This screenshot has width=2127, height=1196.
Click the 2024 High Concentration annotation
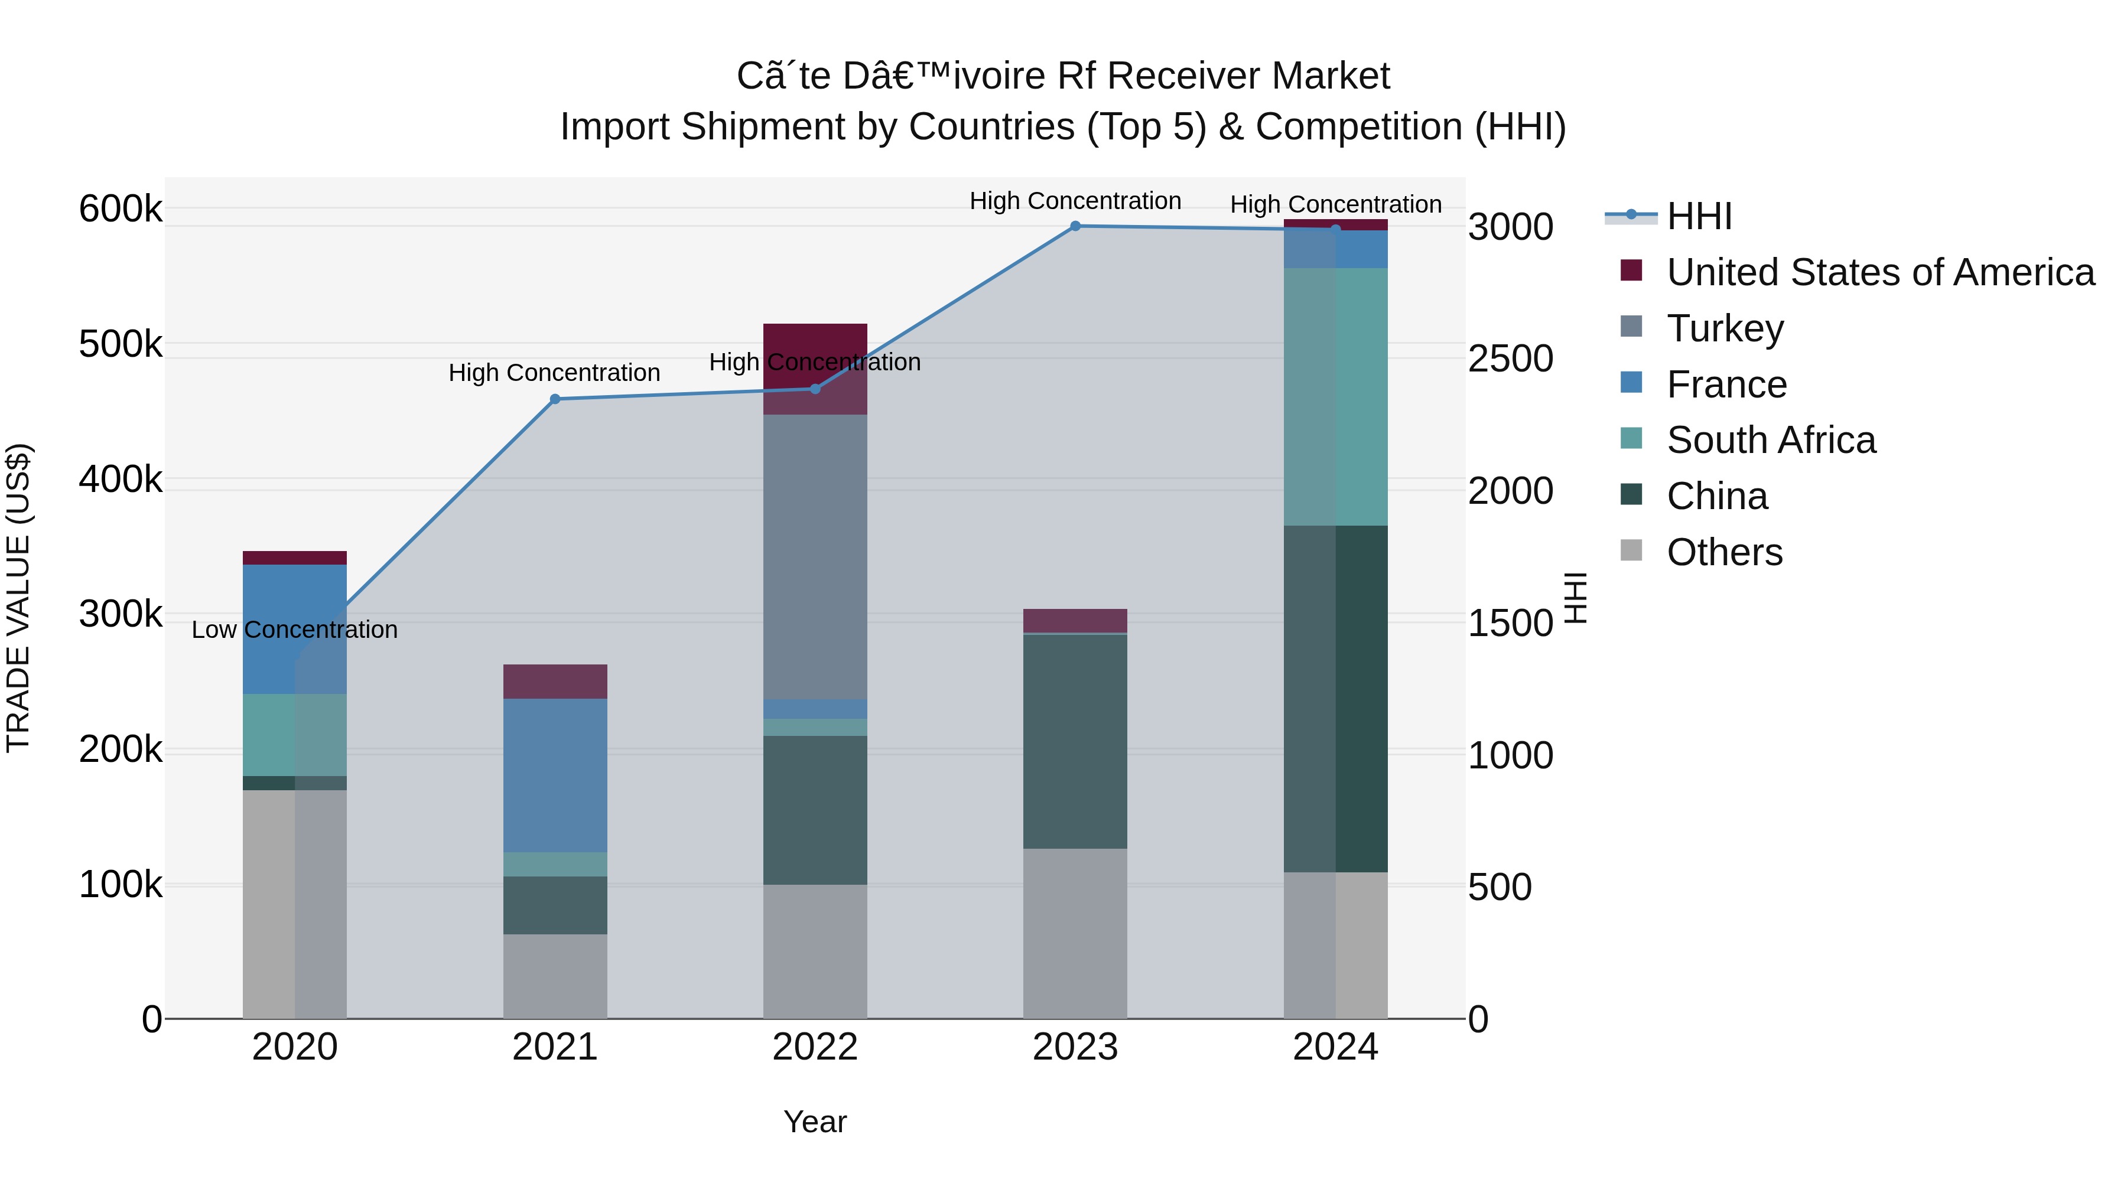(1336, 204)
